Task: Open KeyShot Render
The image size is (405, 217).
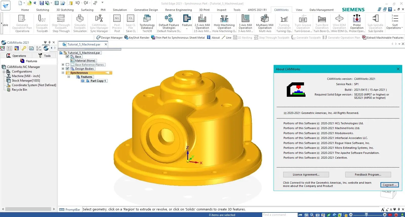Action: tap(137, 38)
